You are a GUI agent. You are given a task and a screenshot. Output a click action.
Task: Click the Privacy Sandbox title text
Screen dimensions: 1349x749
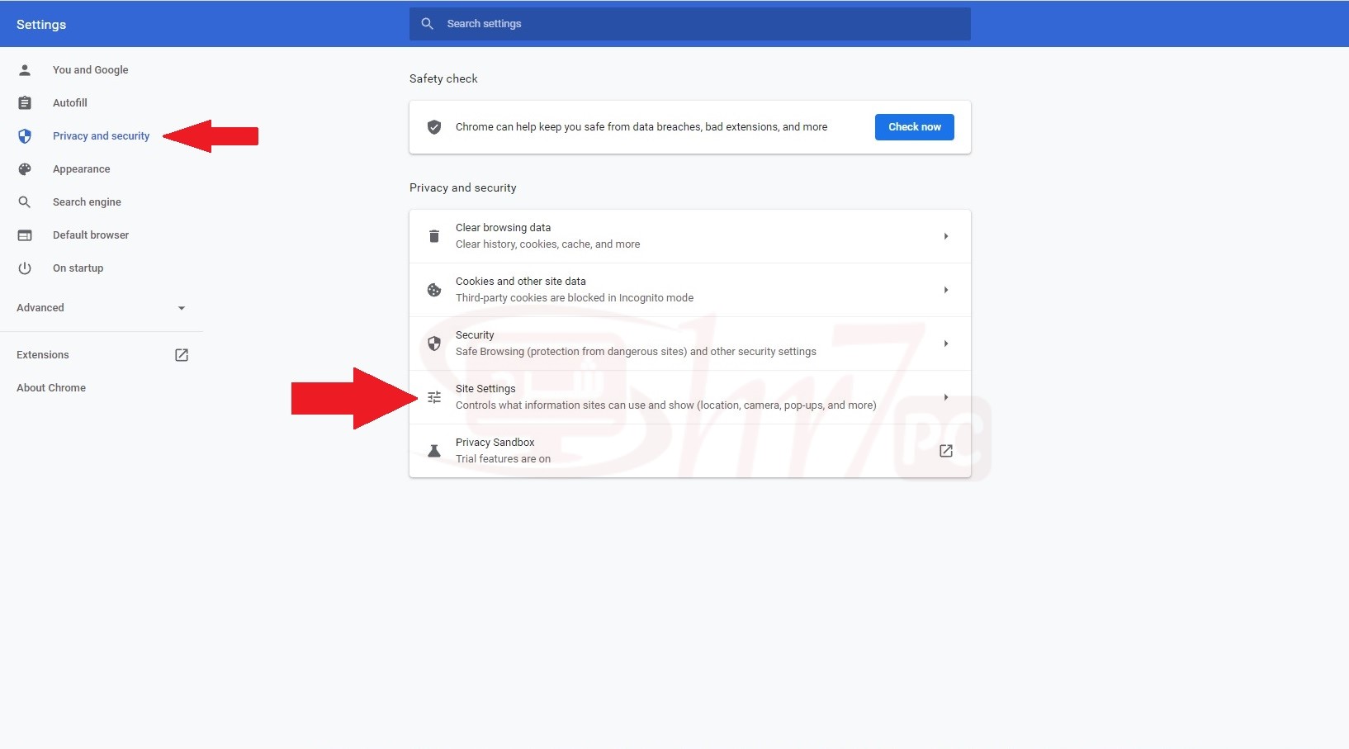pyautogui.click(x=495, y=443)
